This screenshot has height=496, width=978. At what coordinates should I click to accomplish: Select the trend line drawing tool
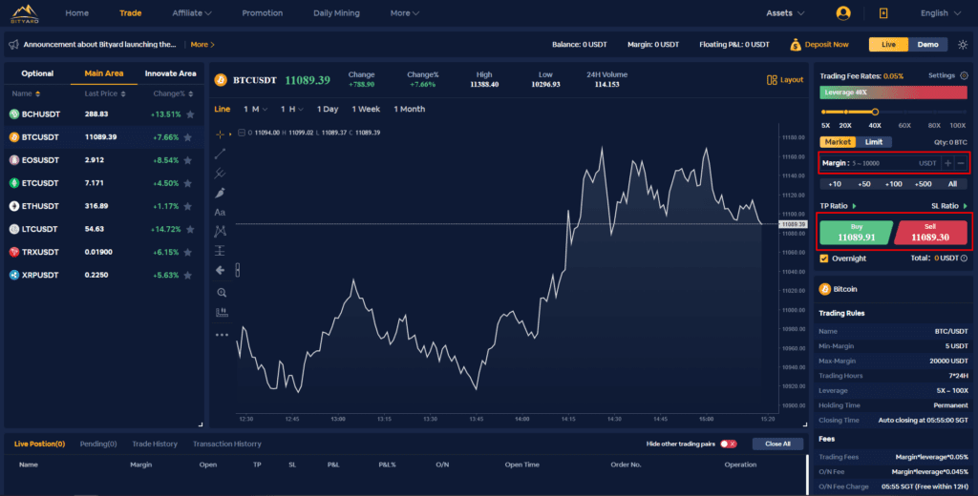(221, 153)
